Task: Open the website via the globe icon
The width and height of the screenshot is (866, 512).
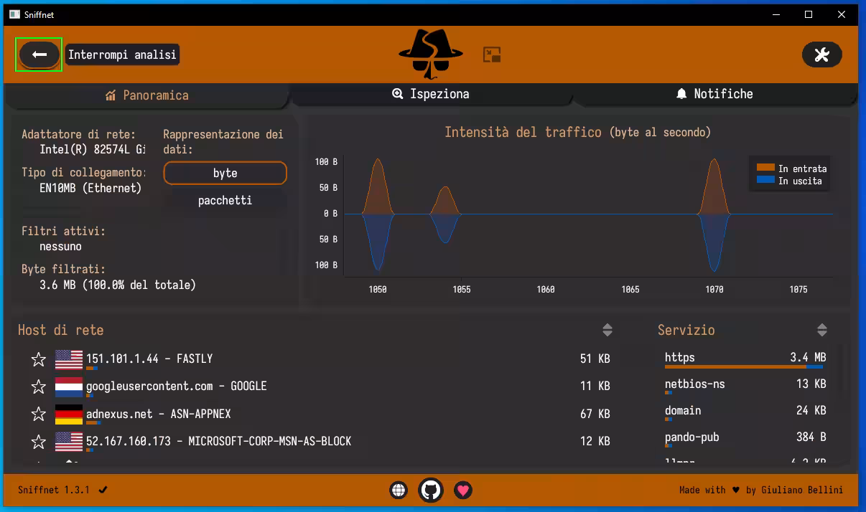Action: point(399,490)
